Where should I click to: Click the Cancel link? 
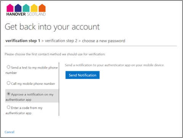pyautogui.click(x=10, y=132)
